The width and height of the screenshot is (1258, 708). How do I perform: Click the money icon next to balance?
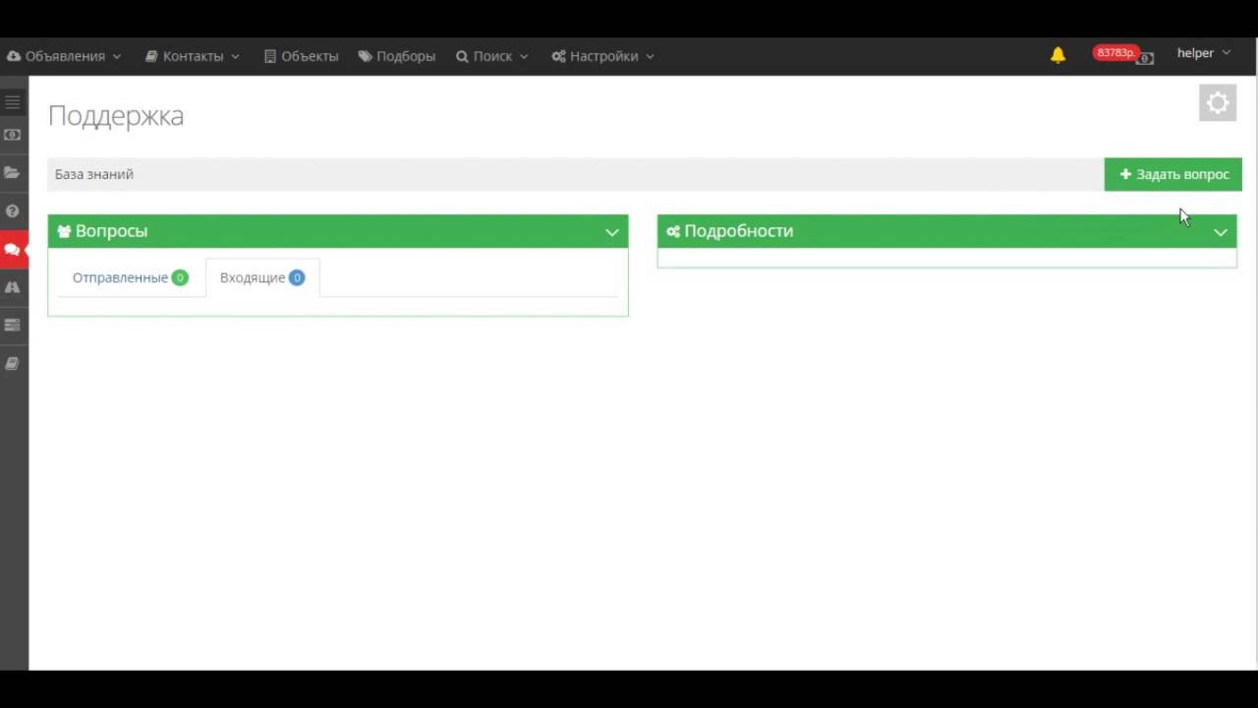1146,59
